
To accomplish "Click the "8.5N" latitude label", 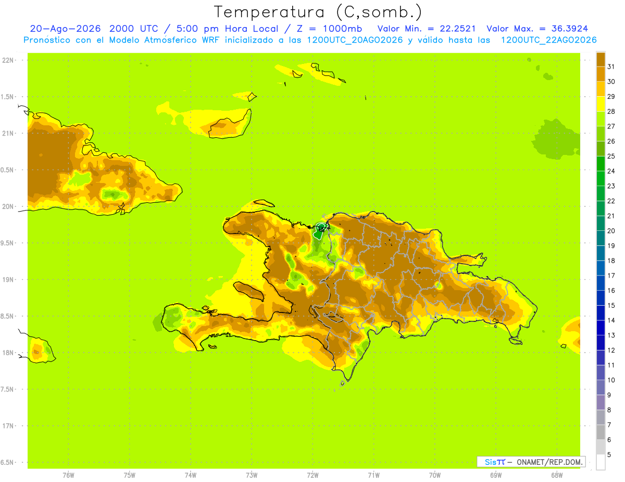I will click(8, 316).
